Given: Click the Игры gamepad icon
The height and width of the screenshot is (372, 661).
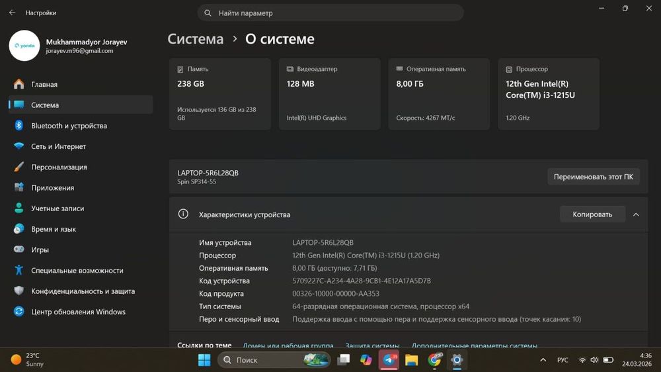Looking at the screenshot, I should 19,250.
